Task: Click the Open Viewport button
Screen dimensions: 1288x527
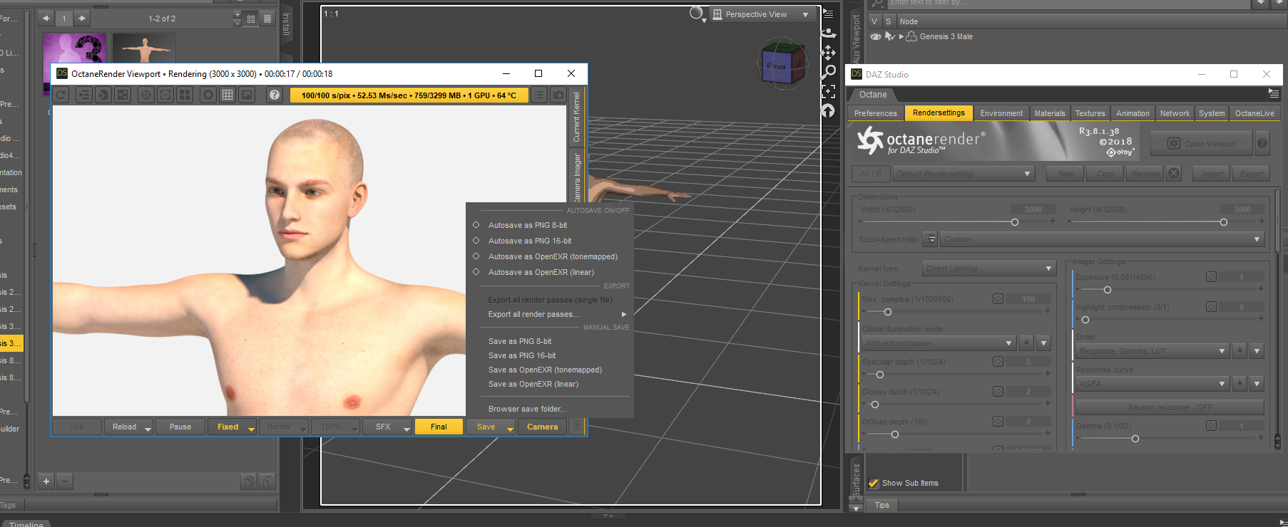Action: pyautogui.click(x=1202, y=143)
